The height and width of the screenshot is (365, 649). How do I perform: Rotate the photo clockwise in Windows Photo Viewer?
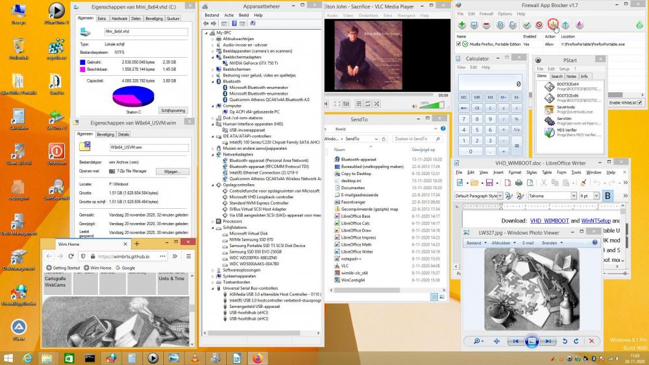coord(577,341)
